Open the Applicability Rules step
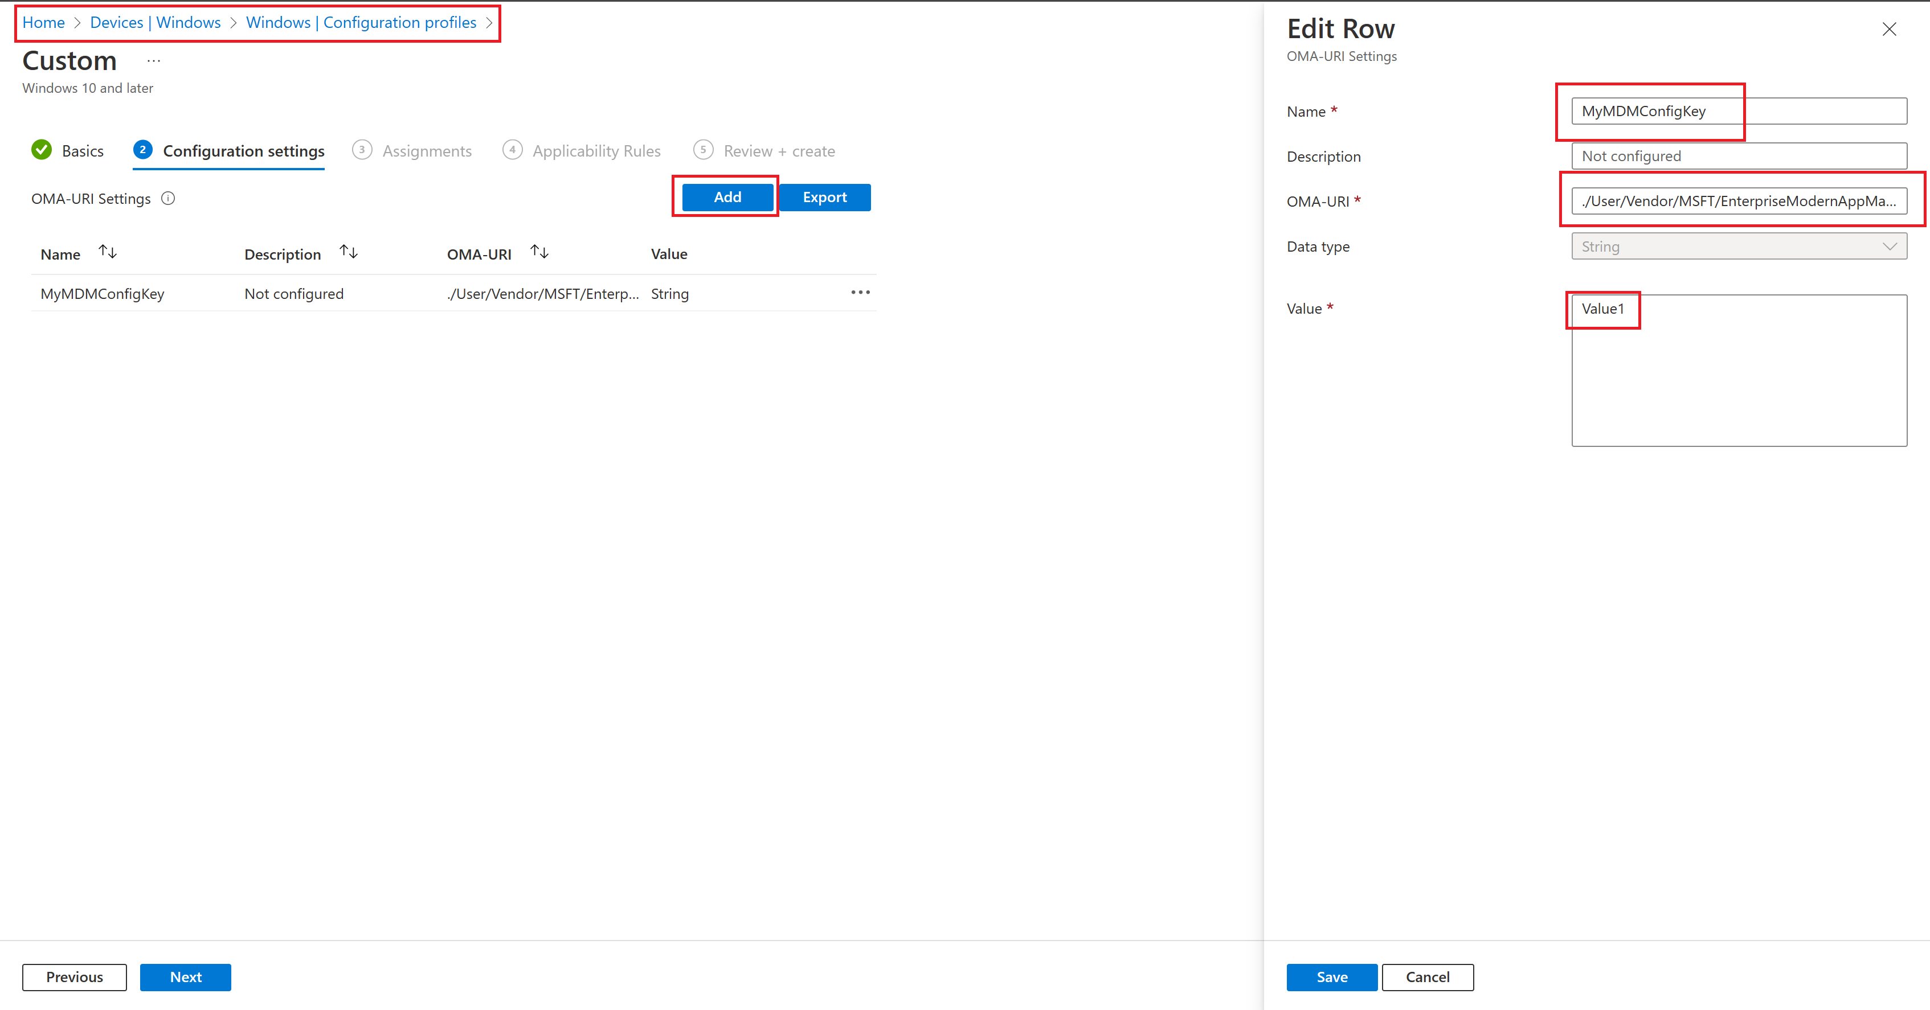 click(x=596, y=151)
